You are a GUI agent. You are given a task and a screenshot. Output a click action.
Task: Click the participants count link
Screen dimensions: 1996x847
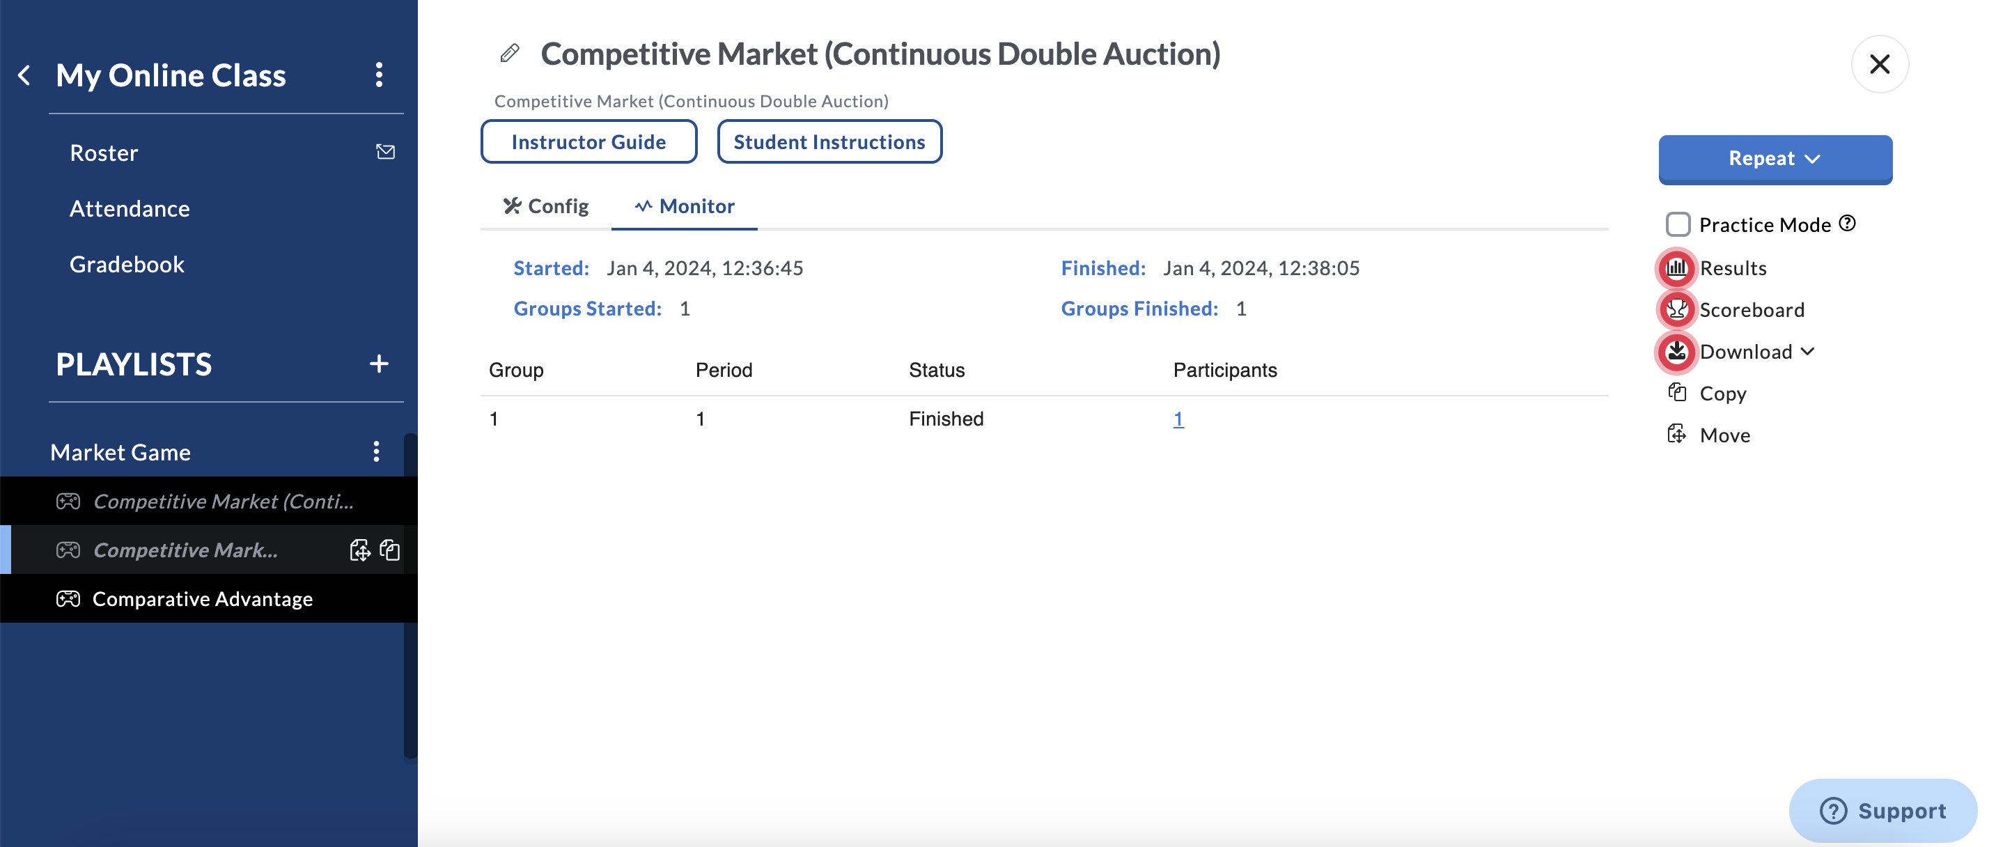(x=1178, y=419)
